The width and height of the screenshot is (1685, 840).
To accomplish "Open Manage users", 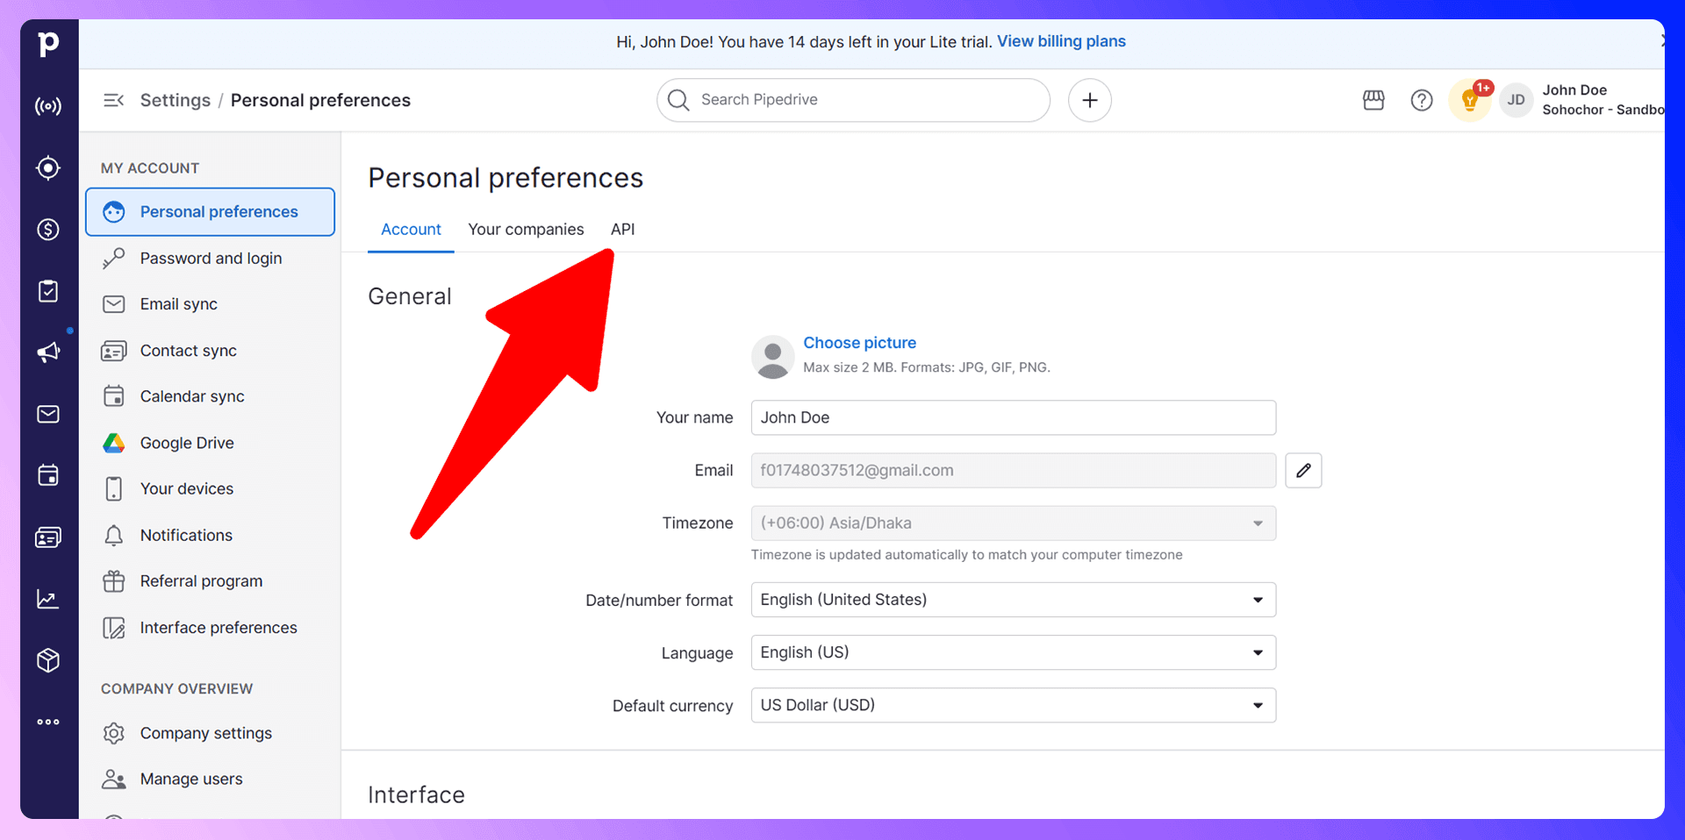I will 191,779.
